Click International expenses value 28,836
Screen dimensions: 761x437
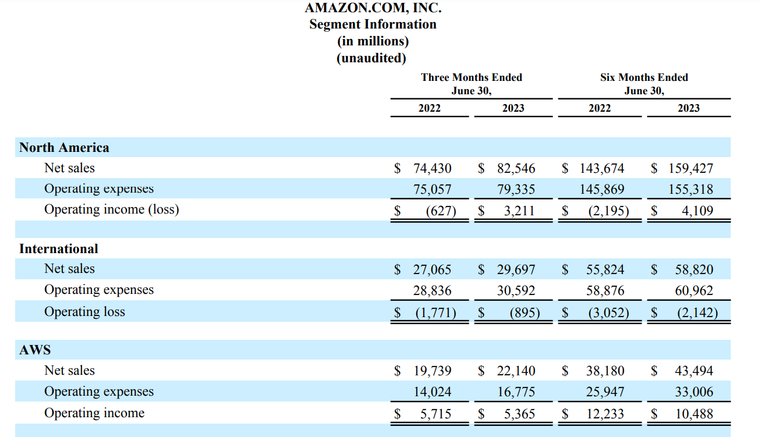click(432, 291)
